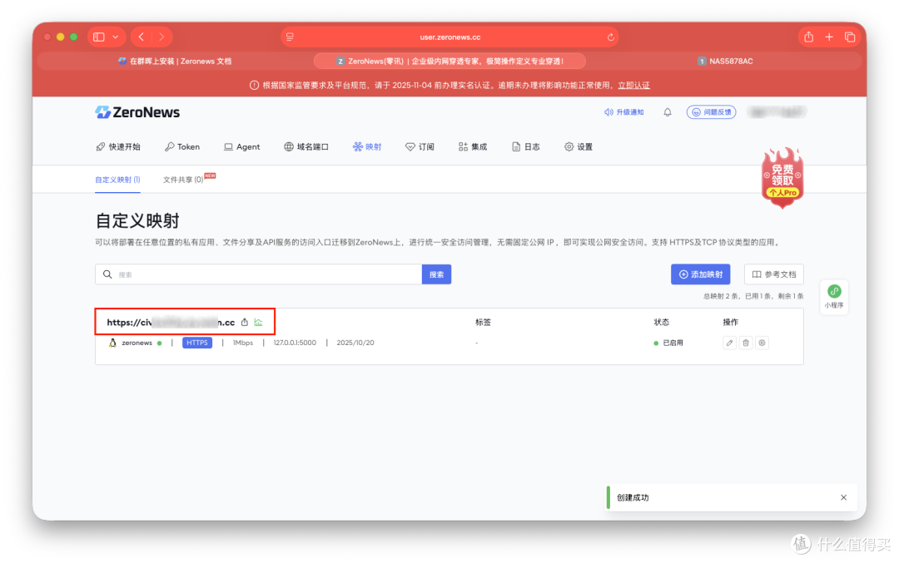Open the blurred account name menu

[777, 112]
